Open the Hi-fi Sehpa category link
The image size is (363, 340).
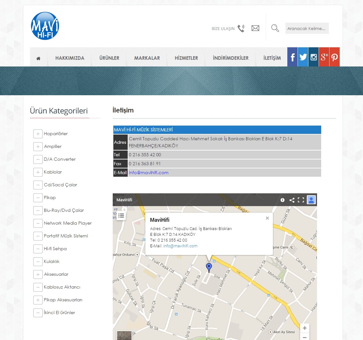(x=55, y=249)
